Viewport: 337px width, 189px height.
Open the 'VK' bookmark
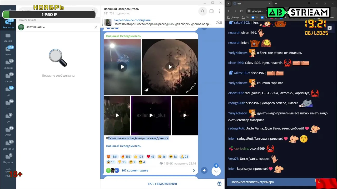click(255, 18)
